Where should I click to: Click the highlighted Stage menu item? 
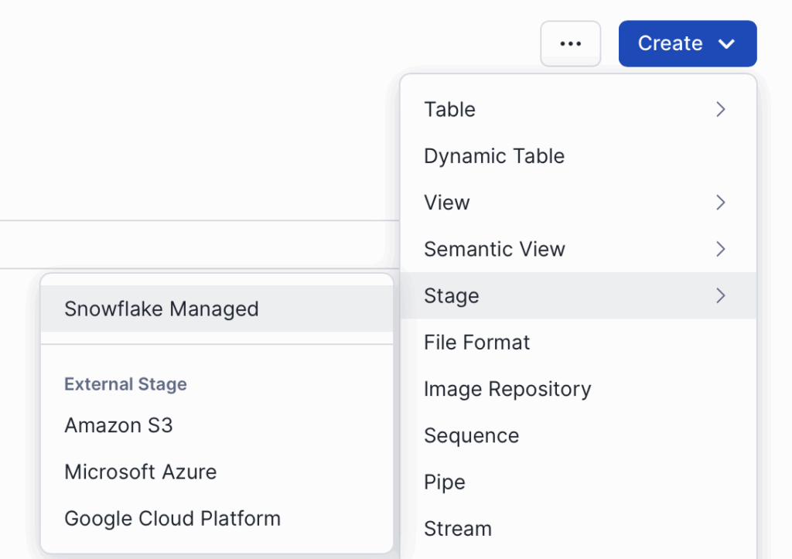[x=452, y=295]
